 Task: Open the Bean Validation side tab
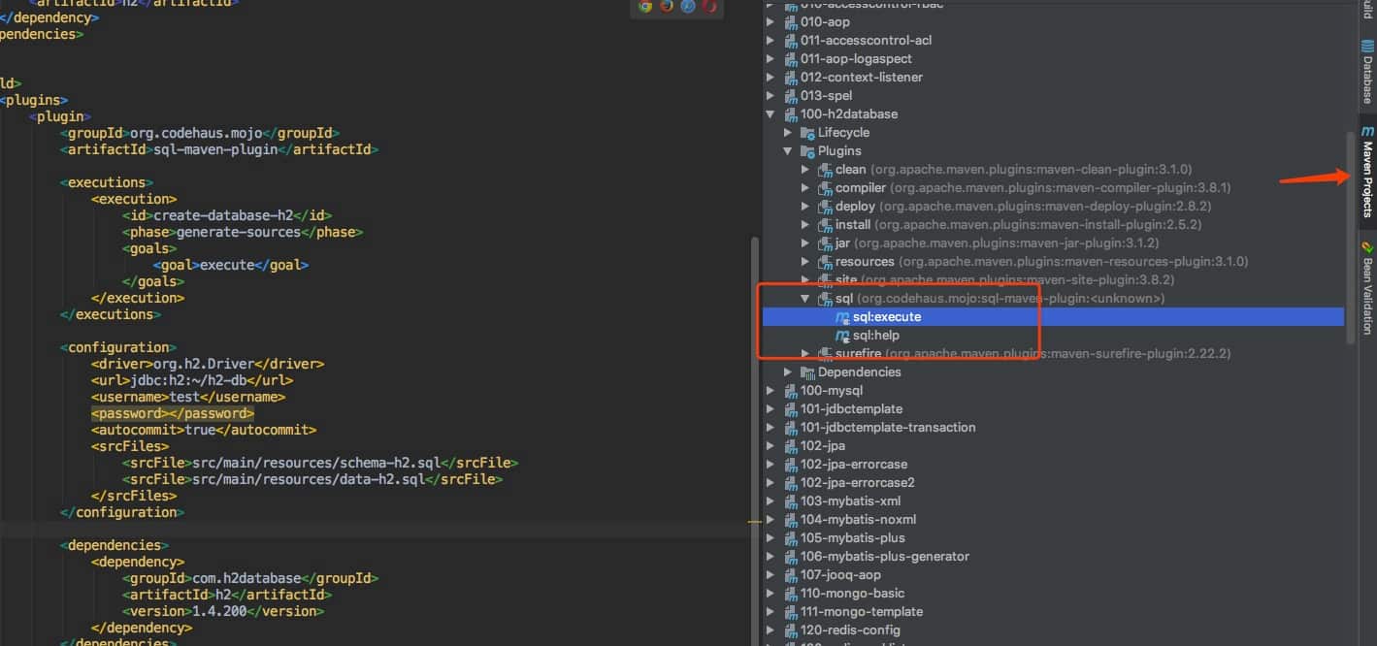pos(1367,289)
